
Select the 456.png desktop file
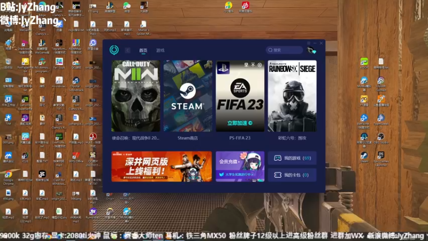pos(8,195)
